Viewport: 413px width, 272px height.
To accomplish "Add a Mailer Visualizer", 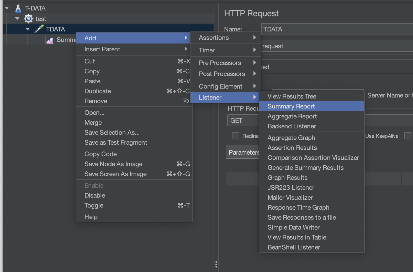I will pos(312,198).
